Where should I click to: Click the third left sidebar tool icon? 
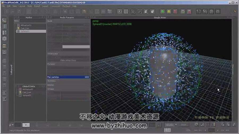click(x=5, y=33)
